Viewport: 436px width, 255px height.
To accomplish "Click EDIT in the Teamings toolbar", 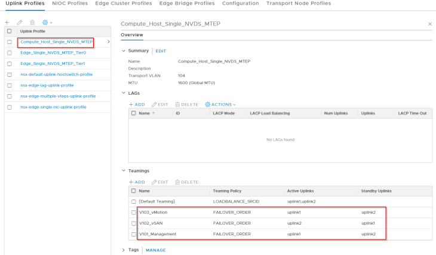I will pyautogui.click(x=159, y=182).
